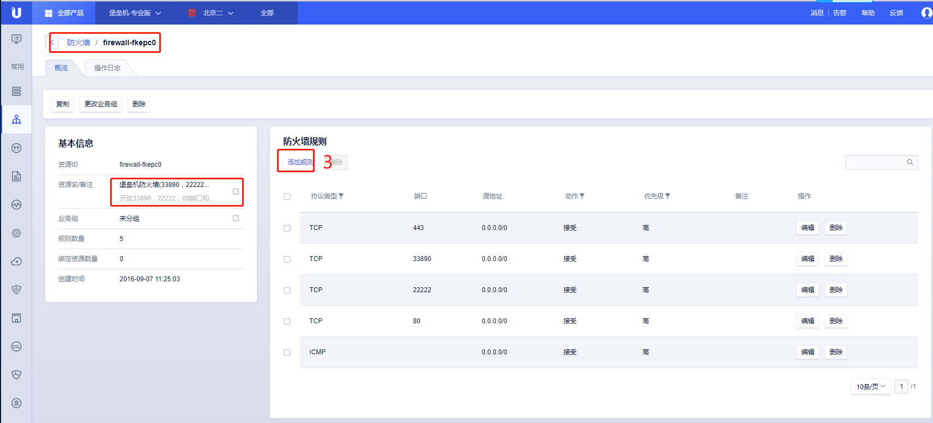Open the 10条/页 page size dropdown

[870, 386]
